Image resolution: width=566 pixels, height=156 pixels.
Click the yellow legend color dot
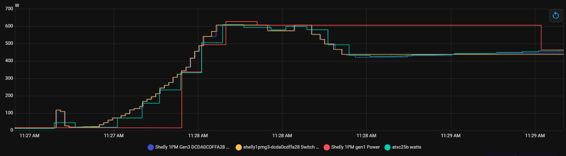[239, 147]
